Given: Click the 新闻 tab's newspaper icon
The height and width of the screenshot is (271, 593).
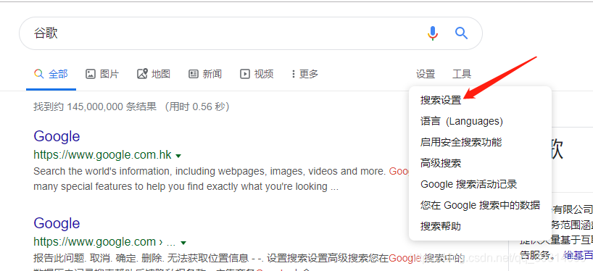Looking at the screenshot, I should 194,74.
